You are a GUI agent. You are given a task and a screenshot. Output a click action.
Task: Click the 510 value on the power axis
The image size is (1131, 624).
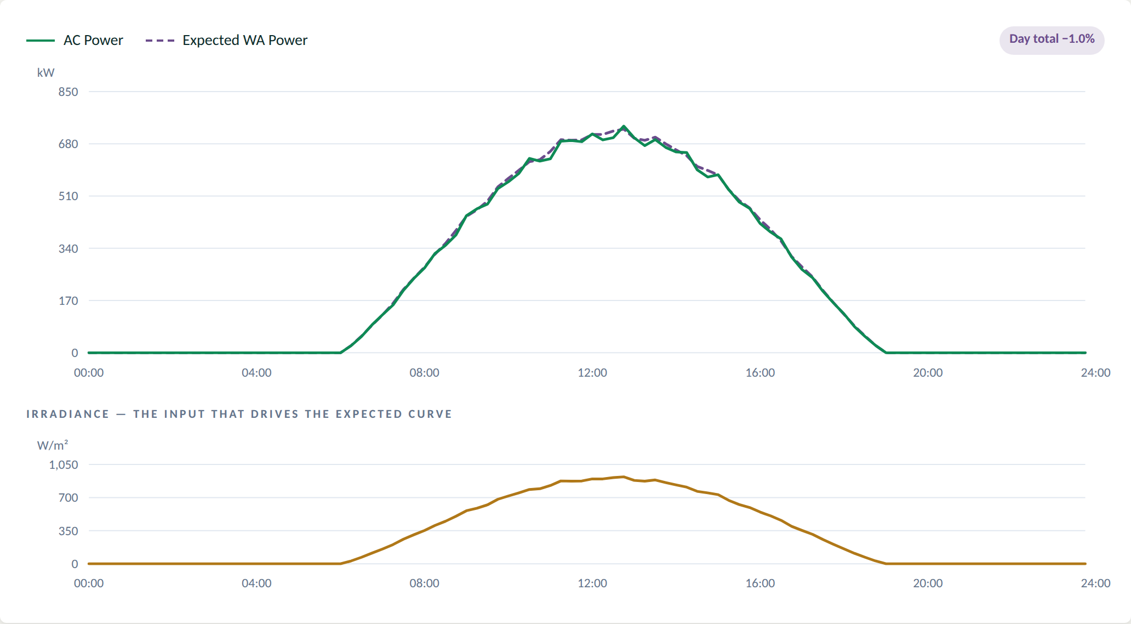(68, 196)
